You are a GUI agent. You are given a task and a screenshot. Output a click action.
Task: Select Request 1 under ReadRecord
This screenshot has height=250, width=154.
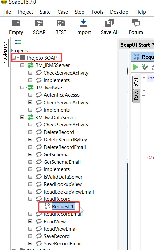(63, 207)
